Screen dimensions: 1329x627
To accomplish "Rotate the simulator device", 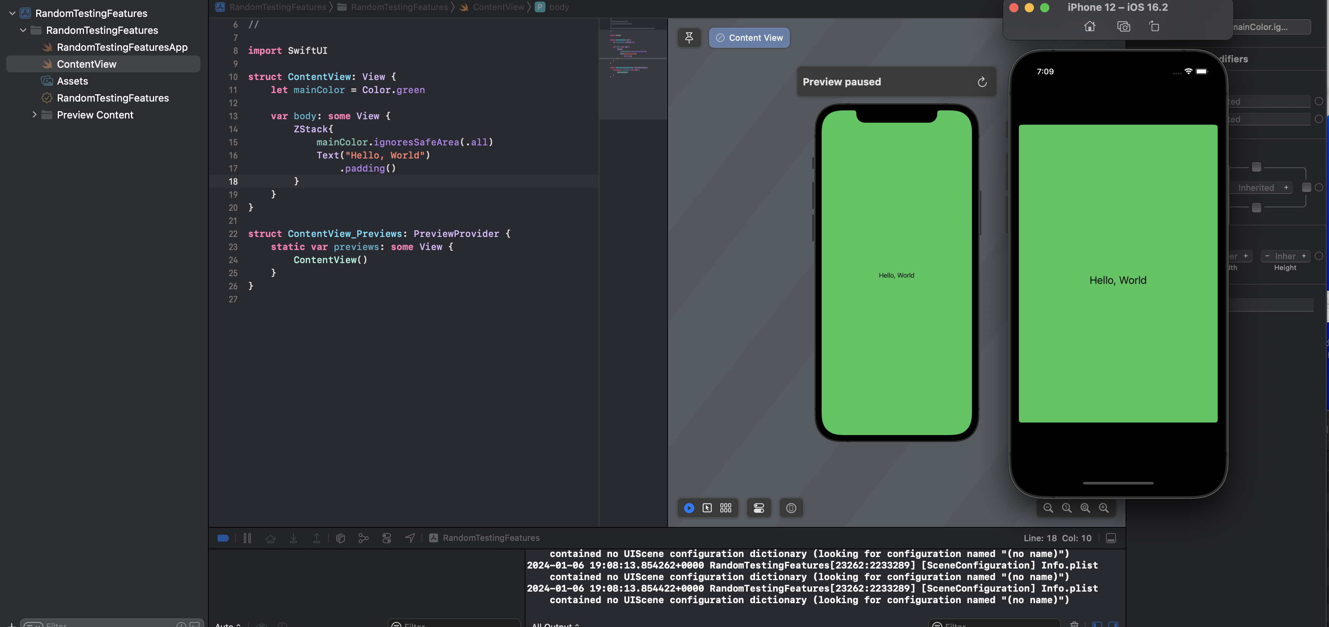I will [x=1154, y=27].
